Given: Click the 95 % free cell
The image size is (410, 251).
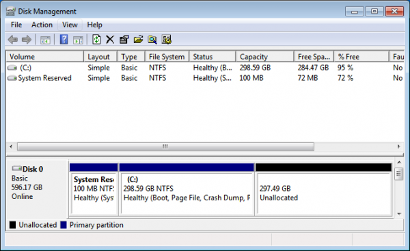Looking at the screenshot, I should coord(345,68).
